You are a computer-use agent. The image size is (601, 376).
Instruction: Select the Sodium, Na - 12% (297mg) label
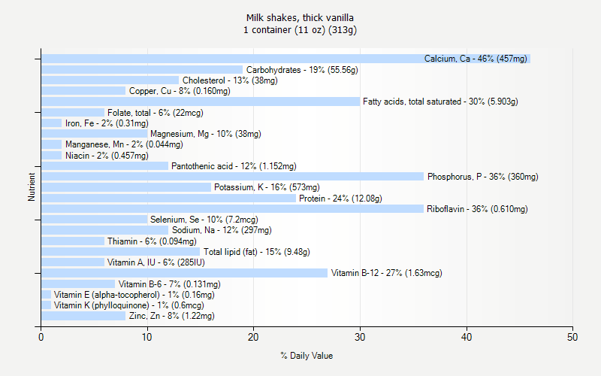coord(222,230)
